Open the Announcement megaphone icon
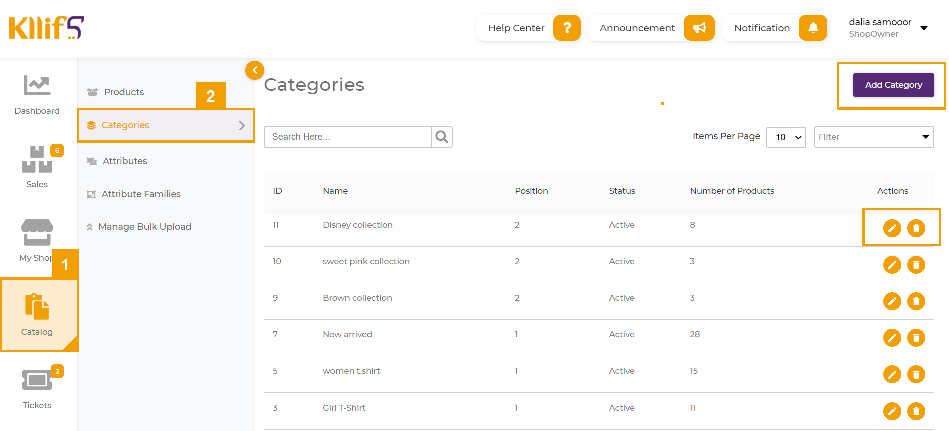The width and height of the screenshot is (949, 431). click(x=699, y=28)
